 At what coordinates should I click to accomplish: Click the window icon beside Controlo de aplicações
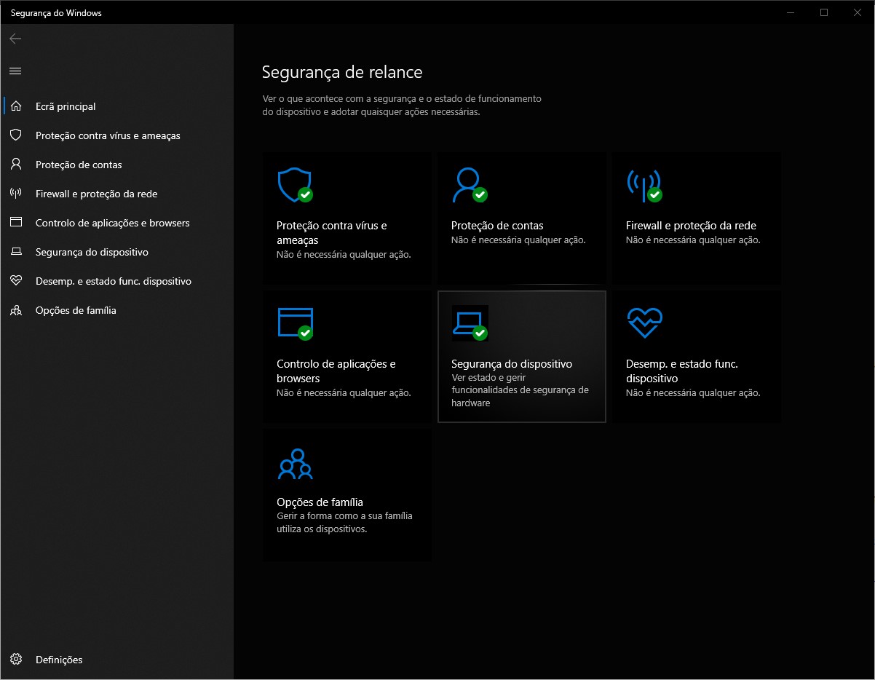(x=16, y=223)
